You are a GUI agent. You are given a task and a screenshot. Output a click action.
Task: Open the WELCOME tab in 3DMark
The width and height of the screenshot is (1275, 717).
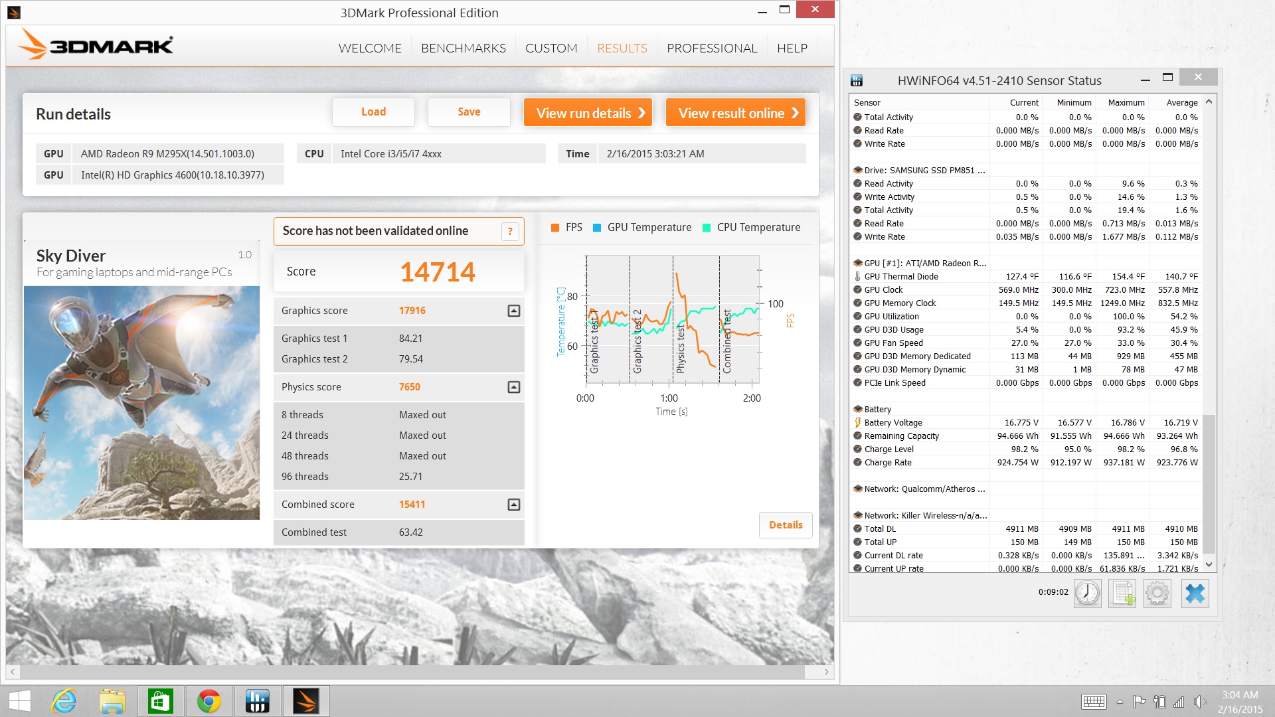point(370,48)
